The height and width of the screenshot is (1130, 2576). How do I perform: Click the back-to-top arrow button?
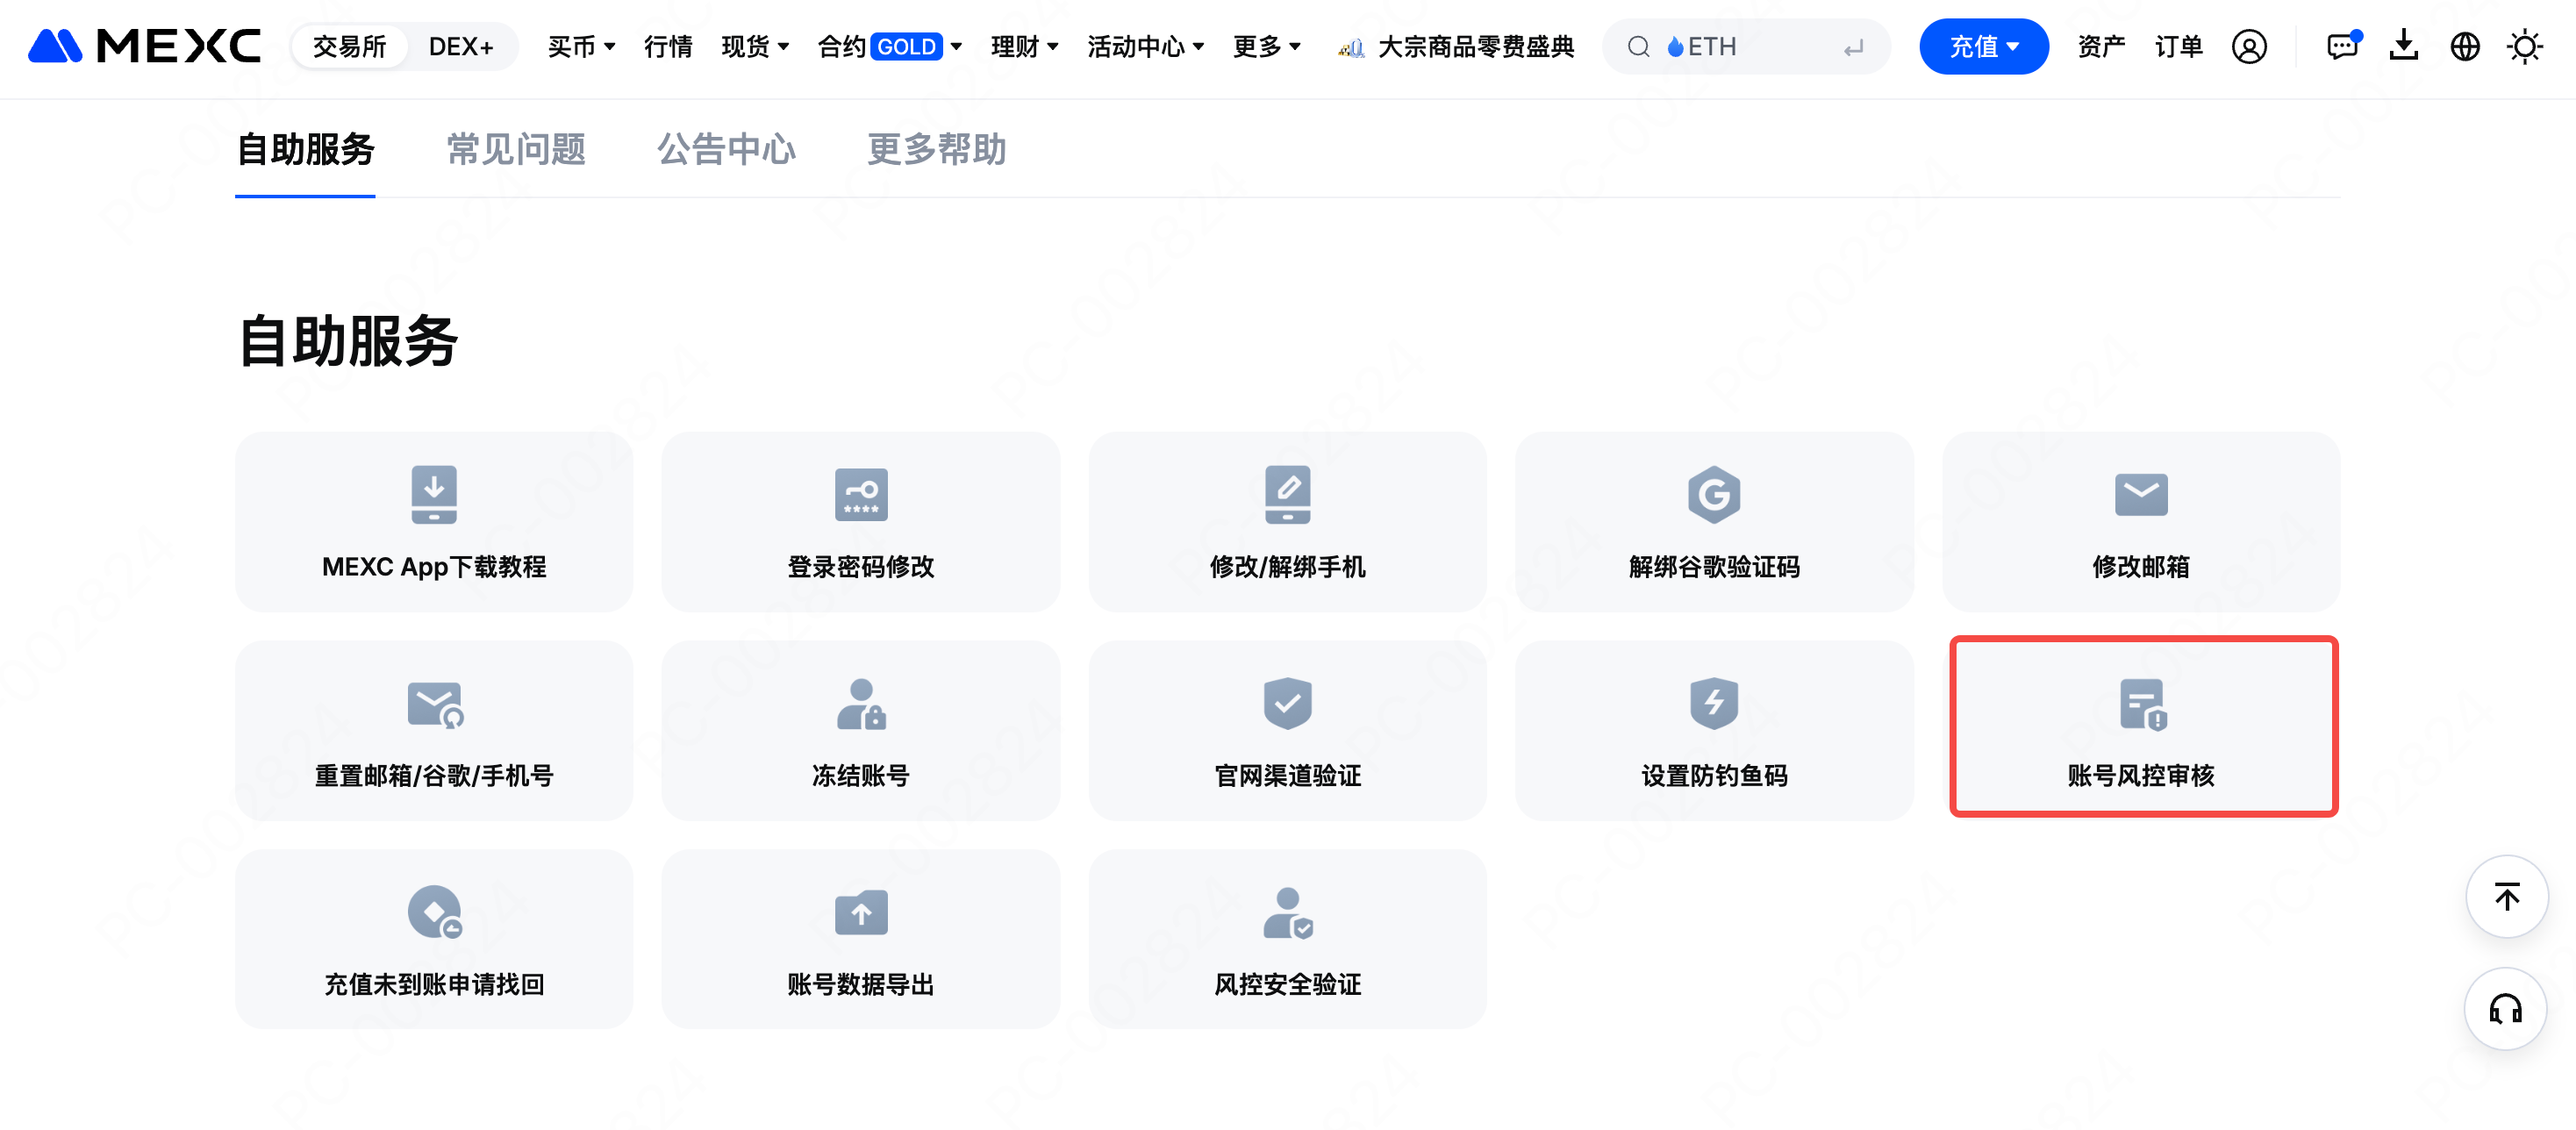(2505, 897)
